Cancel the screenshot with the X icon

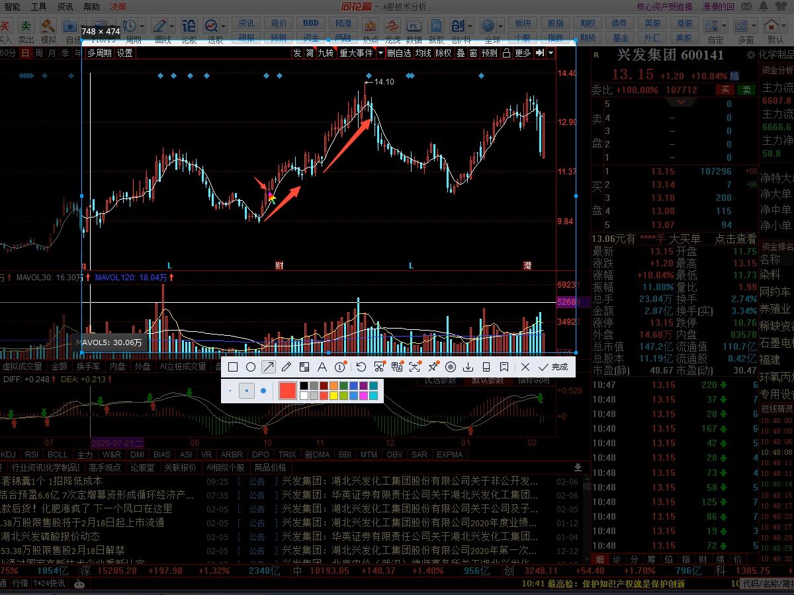(x=525, y=367)
